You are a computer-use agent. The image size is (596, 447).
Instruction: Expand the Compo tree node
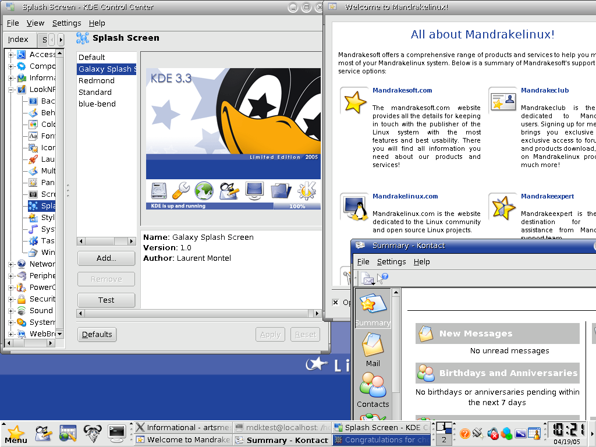coord(10,66)
